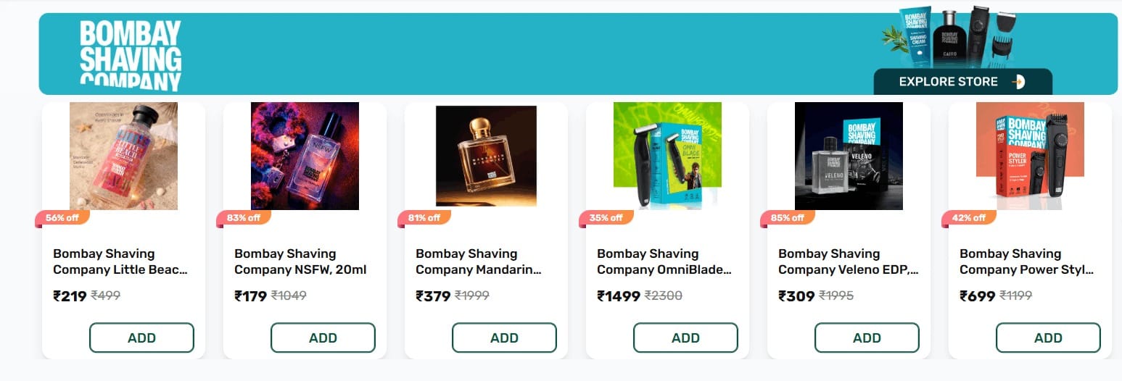The height and width of the screenshot is (381, 1122).
Task: Open the Power Styler trimmer product image
Action: click(x=1030, y=156)
